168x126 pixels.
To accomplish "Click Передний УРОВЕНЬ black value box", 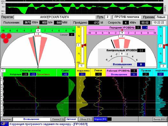I will 138,28.
